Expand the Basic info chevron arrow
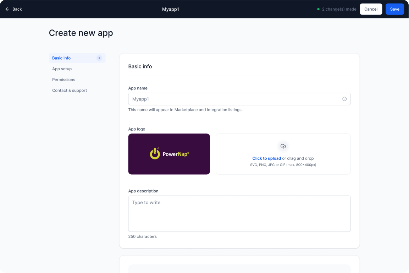This screenshot has height=273, width=409. pos(99,58)
